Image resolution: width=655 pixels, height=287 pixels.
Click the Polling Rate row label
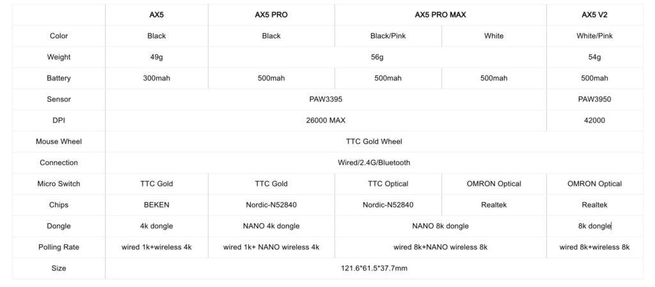tap(58, 247)
